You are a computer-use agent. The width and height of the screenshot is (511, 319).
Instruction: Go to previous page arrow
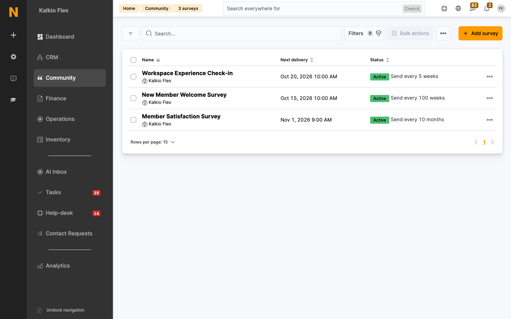476,142
